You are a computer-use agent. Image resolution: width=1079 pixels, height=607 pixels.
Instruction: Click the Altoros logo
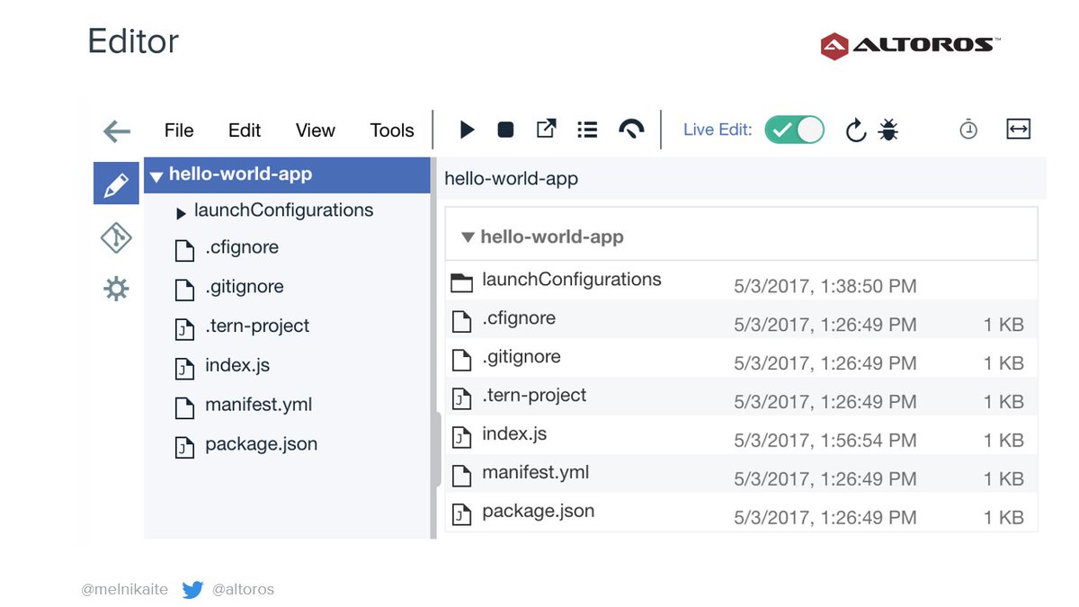(x=910, y=45)
